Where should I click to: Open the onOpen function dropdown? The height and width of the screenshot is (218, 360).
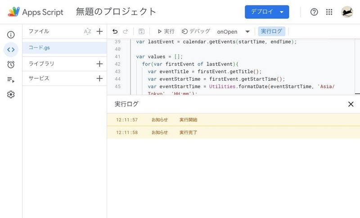click(233, 31)
